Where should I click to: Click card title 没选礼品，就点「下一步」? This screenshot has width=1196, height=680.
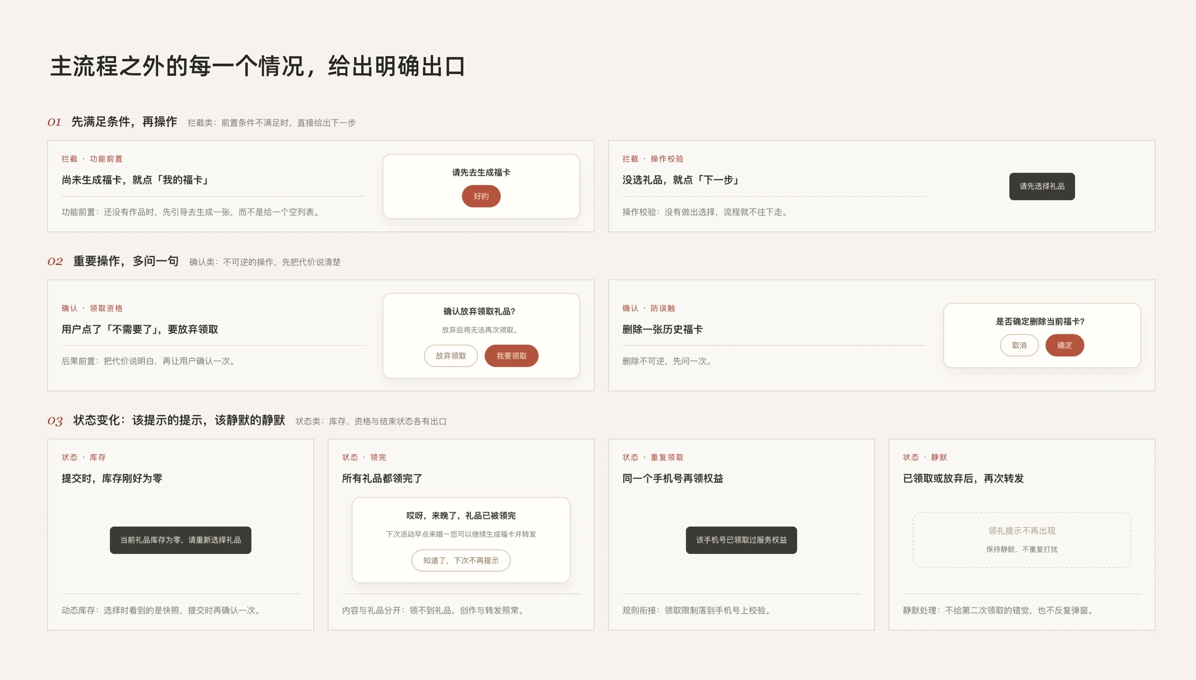(682, 180)
